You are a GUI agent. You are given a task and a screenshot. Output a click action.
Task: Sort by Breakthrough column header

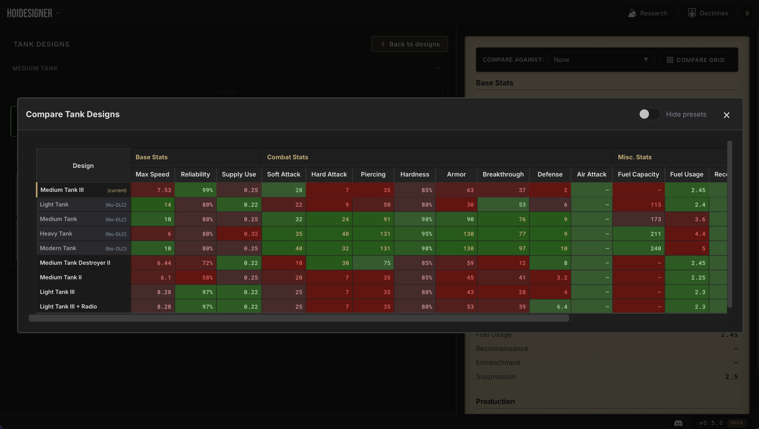coord(503,174)
